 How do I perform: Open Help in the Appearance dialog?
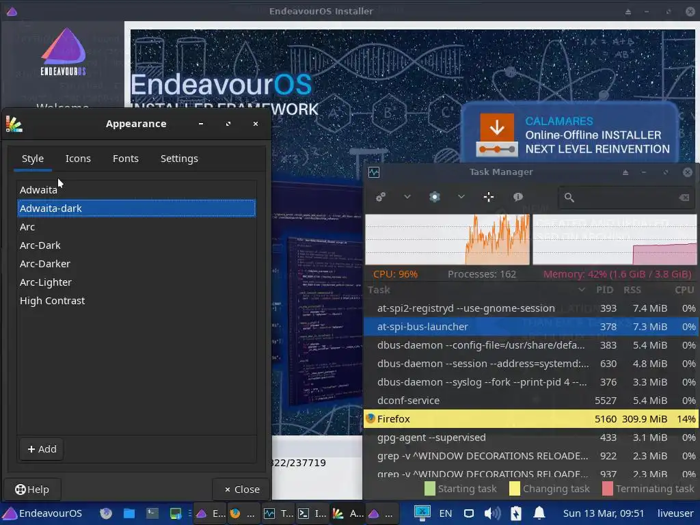pos(31,489)
